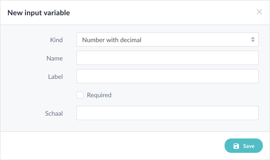Close the New input variable dialog
Screen dimensions: 270x160
[259, 12]
